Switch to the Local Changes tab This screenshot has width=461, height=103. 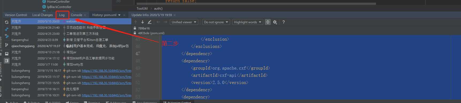43,15
